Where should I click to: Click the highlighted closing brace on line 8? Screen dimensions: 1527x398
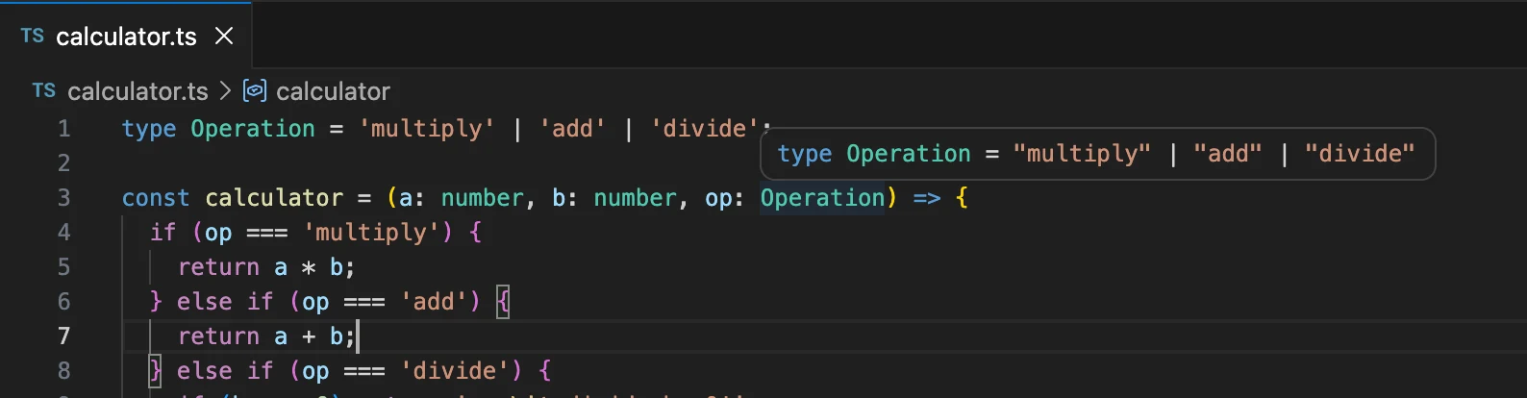pos(155,371)
